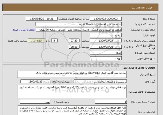Image resolution: width=163 pixels, height=115 pixels.
Task: Click the price validity date 1399/05/26
Action: (x=106, y=47)
